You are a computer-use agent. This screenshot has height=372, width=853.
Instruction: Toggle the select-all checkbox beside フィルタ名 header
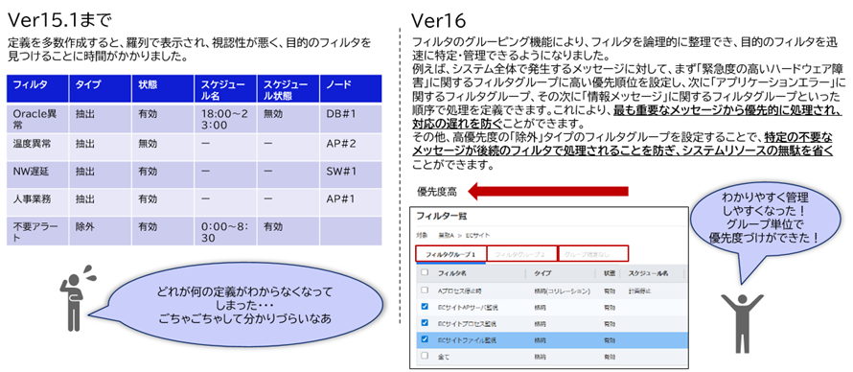[425, 272]
